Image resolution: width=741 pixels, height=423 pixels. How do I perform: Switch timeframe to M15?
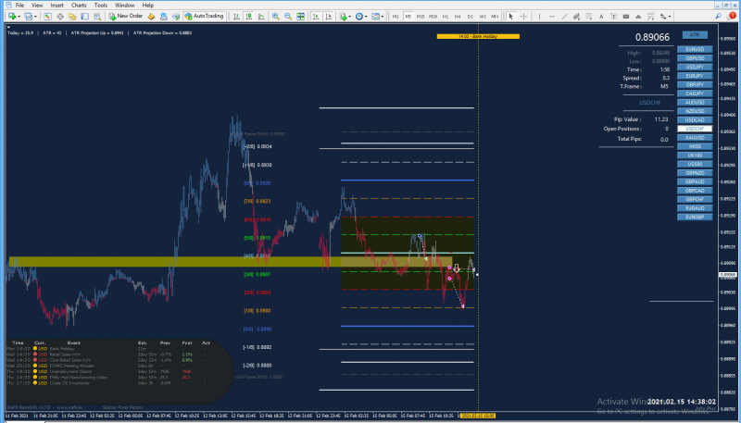point(421,16)
